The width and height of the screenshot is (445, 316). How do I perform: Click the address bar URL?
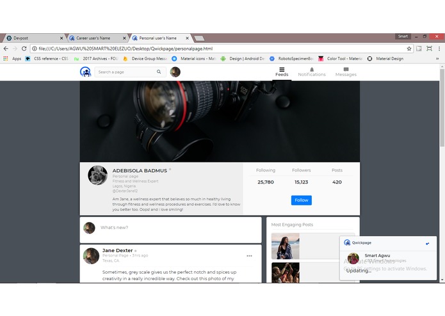tap(125, 49)
